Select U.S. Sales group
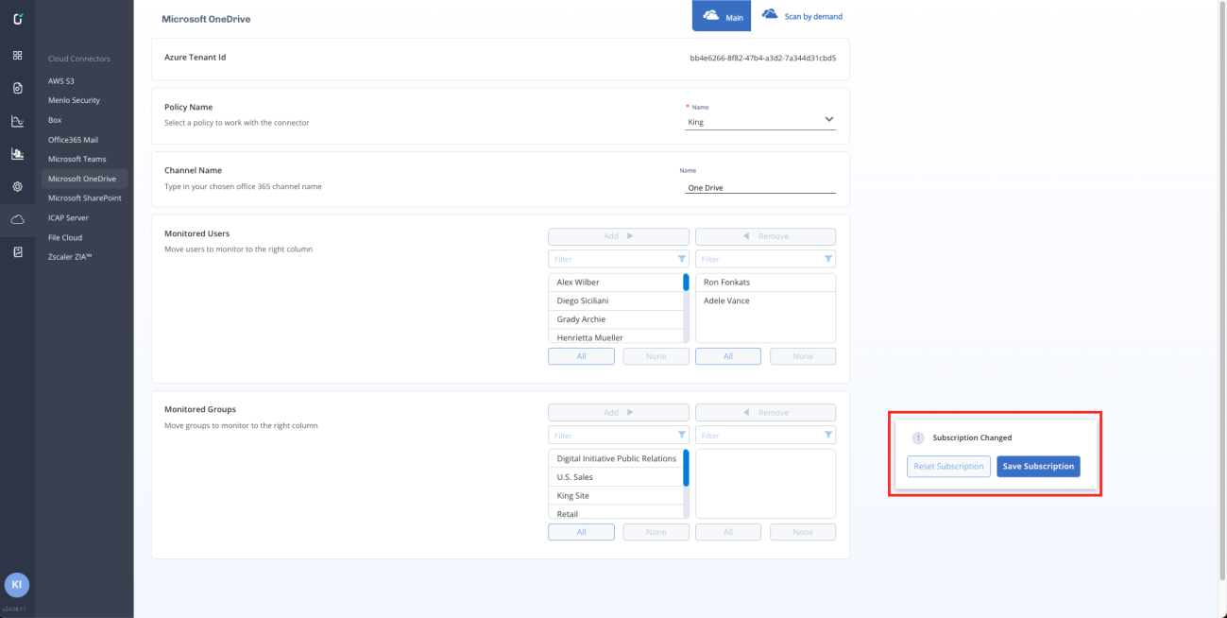The height and width of the screenshot is (618, 1227). (615, 477)
